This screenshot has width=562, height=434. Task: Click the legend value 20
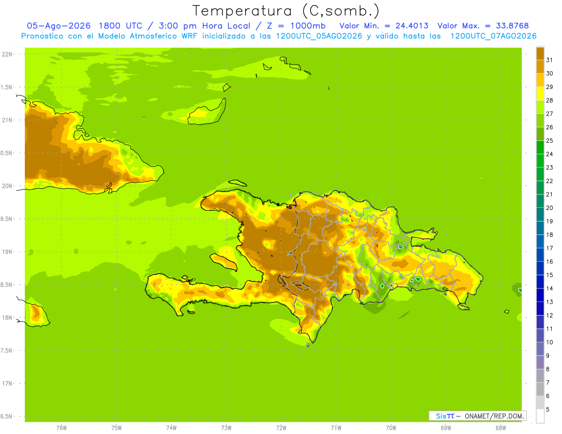click(x=549, y=208)
